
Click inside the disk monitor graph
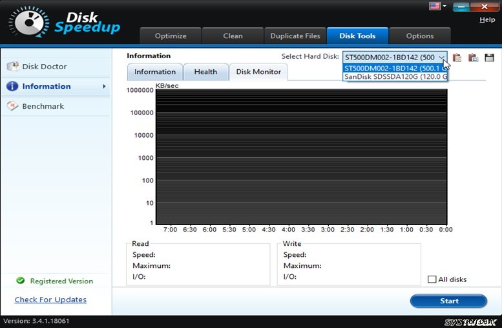(x=301, y=157)
